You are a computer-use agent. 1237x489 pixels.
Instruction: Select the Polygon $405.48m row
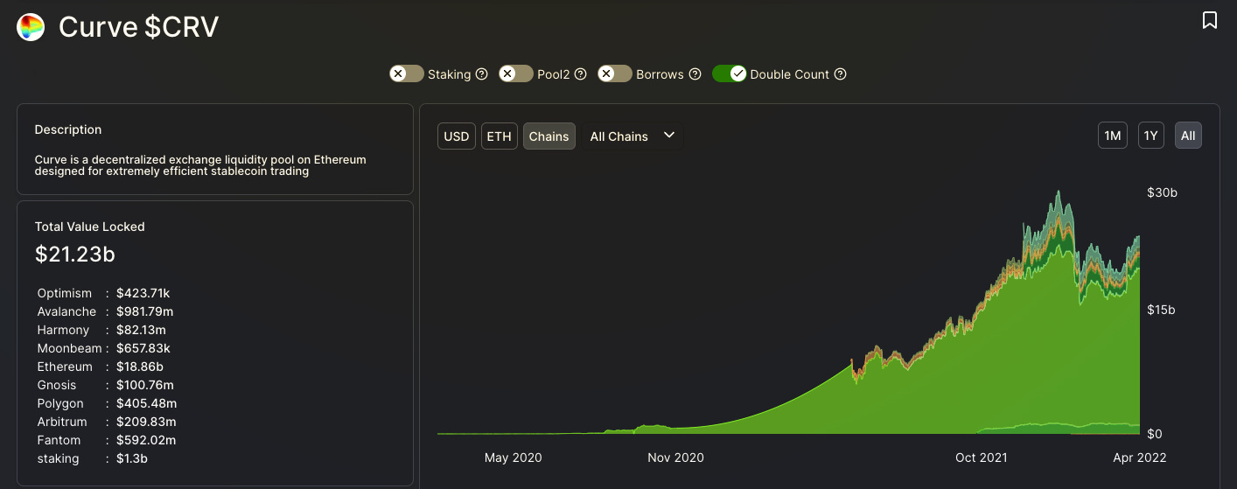107,403
